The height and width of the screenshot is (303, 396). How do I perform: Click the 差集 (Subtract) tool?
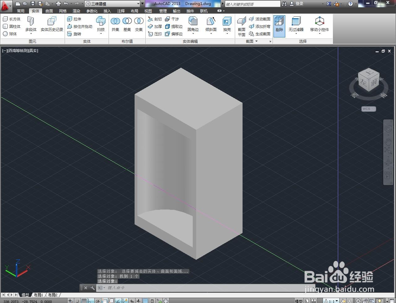pos(127,24)
